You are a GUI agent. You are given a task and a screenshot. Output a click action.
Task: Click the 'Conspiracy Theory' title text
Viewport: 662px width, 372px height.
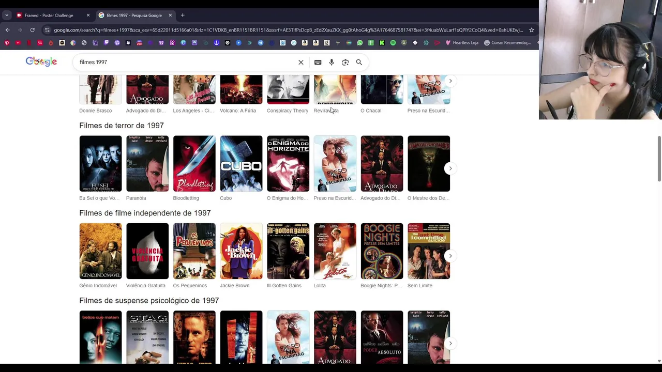click(x=288, y=111)
